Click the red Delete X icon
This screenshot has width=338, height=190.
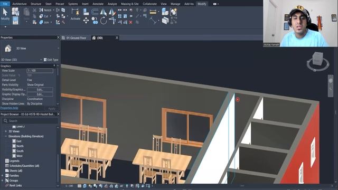(130, 22)
